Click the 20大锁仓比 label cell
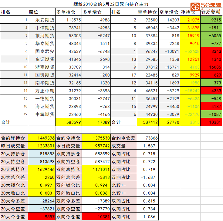The image size is (223, 221). click(14, 185)
